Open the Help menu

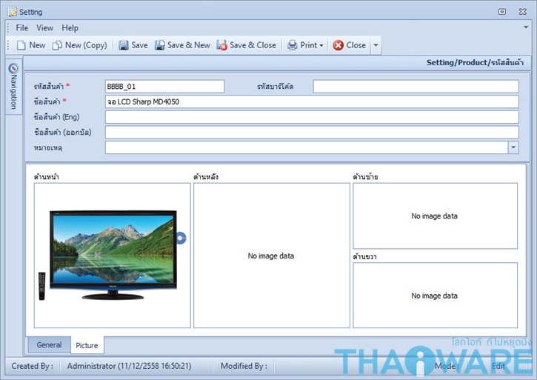tap(70, 27)
